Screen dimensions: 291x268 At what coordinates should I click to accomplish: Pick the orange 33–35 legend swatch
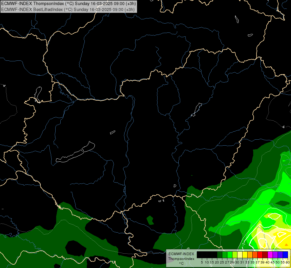(x=250, y=255)
